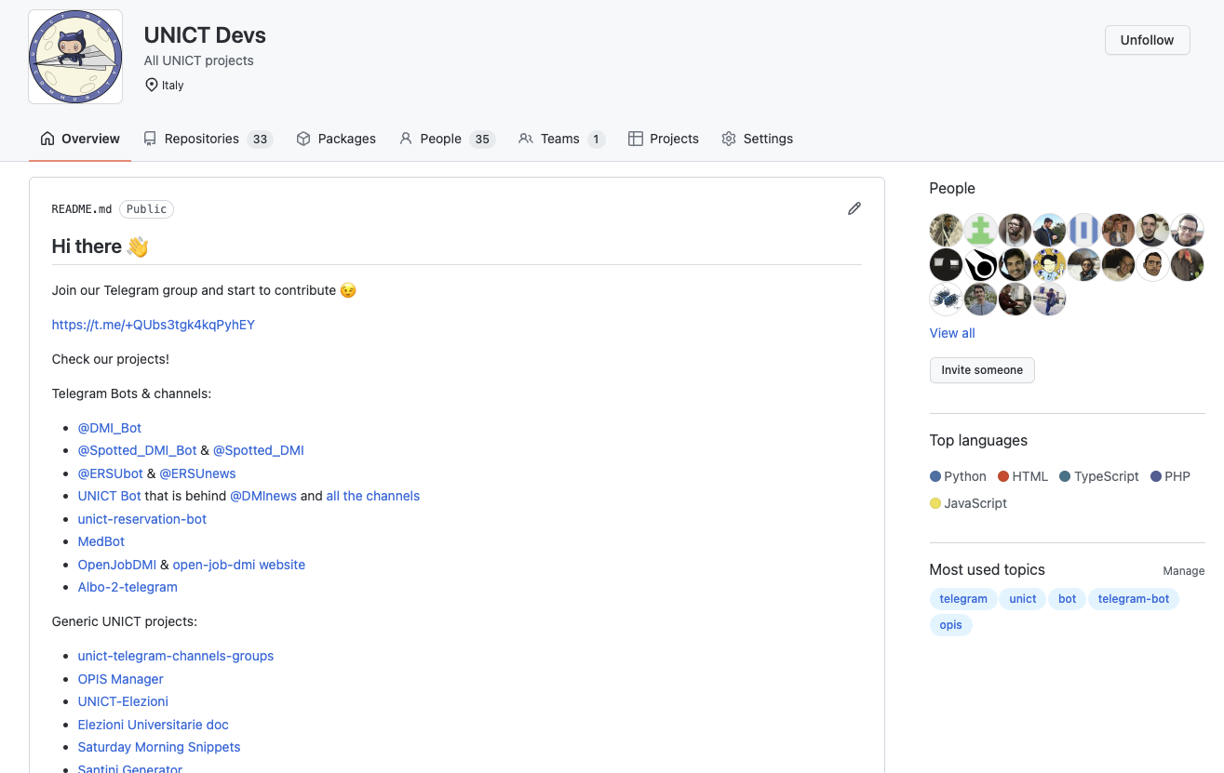The width and height of the screenshot is (1224, 773).
Task: Open the Settings tab
Action: [758, 139]
